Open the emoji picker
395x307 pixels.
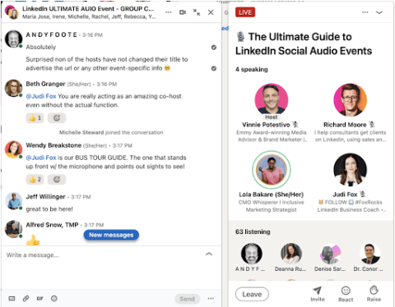(54, 299)
